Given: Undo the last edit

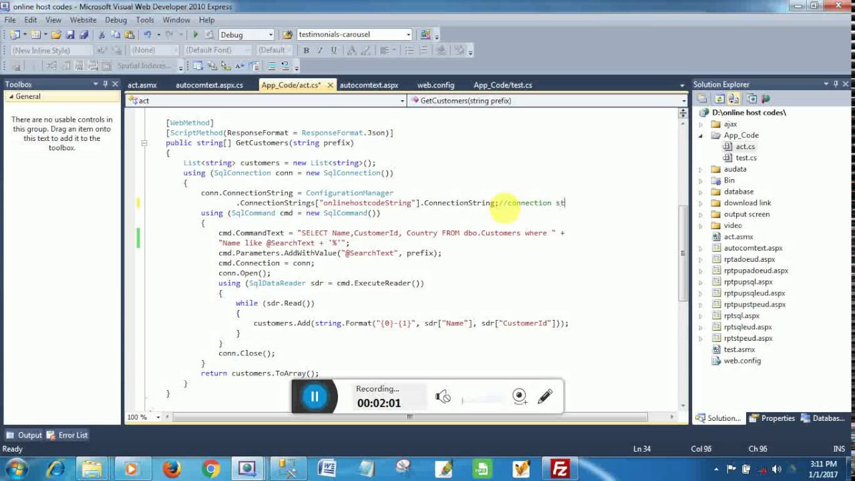Looking at the screenshot, I should tap(147, 35).
